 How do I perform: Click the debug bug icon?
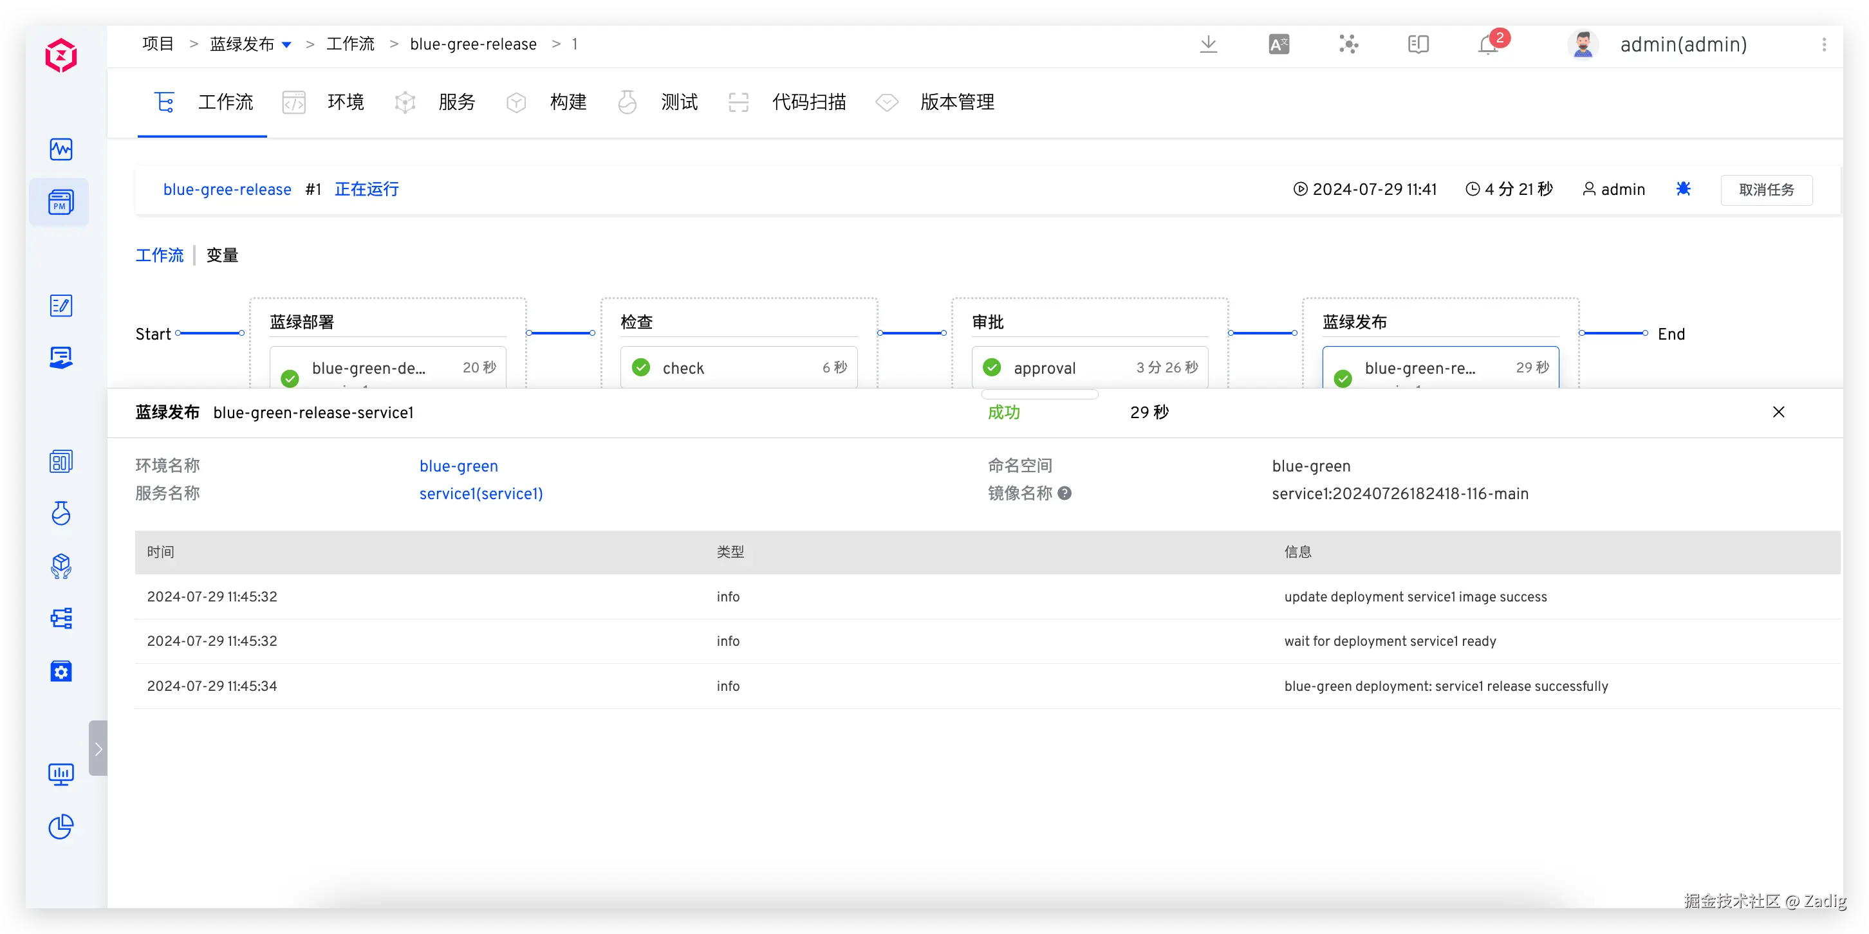1683,189
